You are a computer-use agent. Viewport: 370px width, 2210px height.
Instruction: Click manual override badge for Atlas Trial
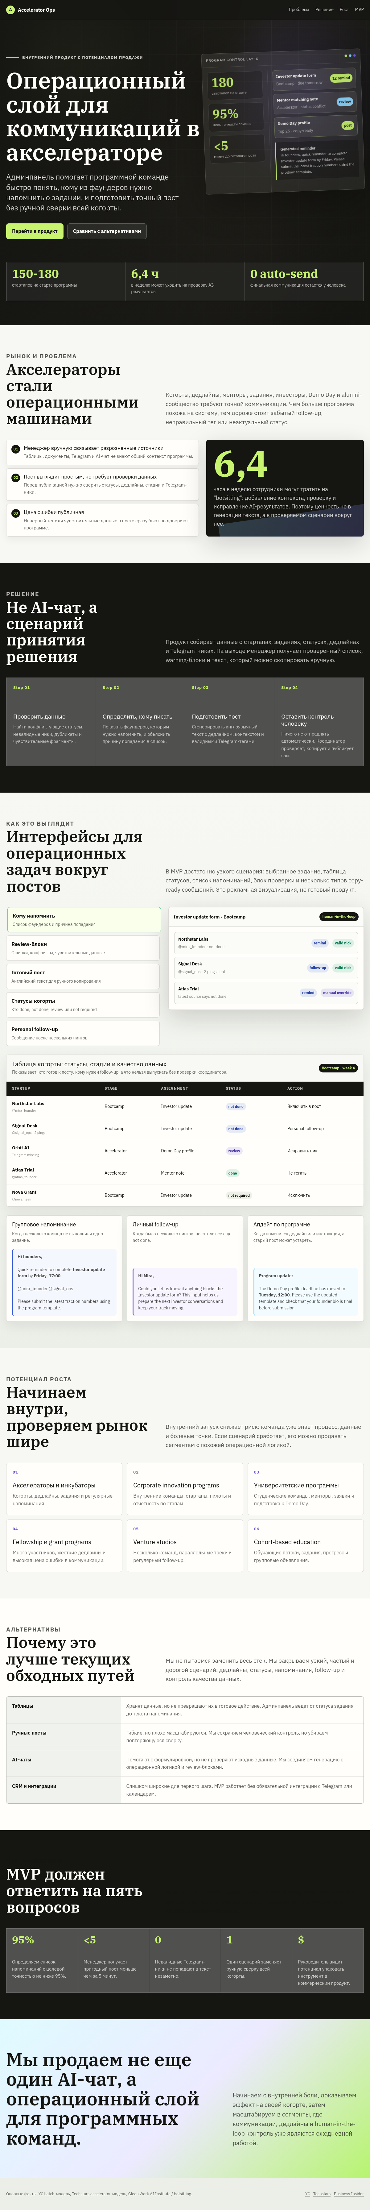337,993
